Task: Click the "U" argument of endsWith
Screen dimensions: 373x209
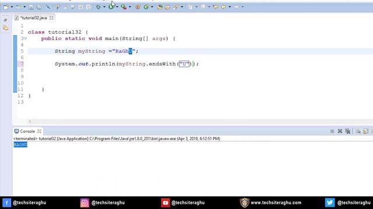Action: pos(184,64)
